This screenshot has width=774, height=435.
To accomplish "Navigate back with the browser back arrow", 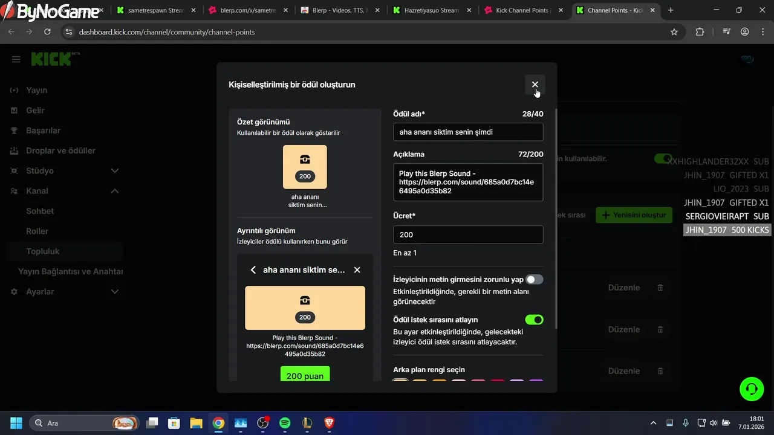I will 11,32.
